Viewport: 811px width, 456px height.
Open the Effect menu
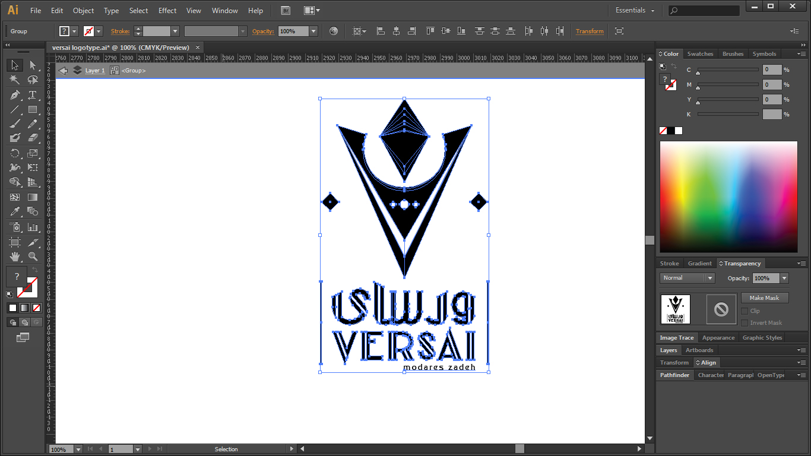coord(167,10)
